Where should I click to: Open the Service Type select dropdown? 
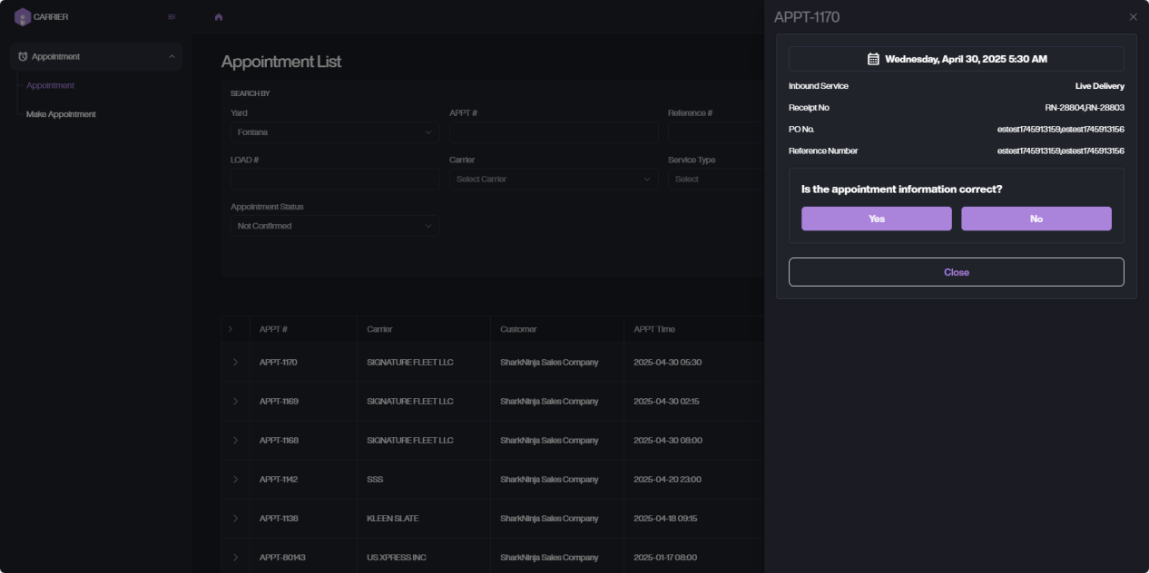(x=715, y=180)
